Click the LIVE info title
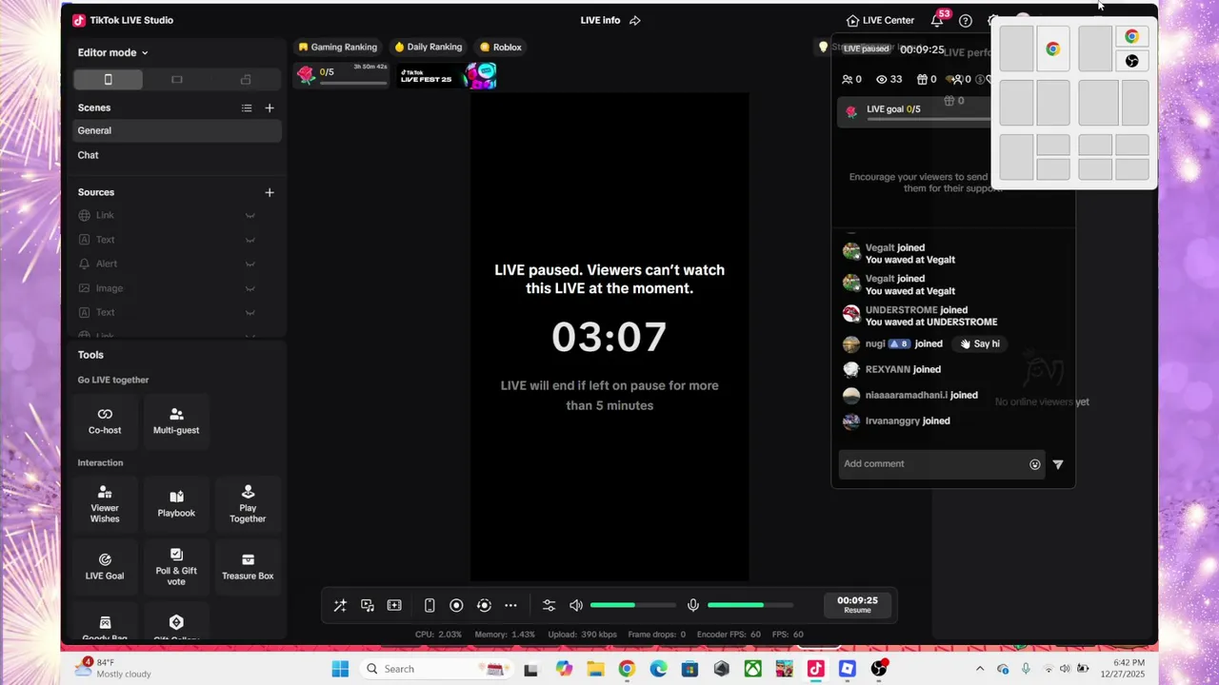 coord(600,20)
